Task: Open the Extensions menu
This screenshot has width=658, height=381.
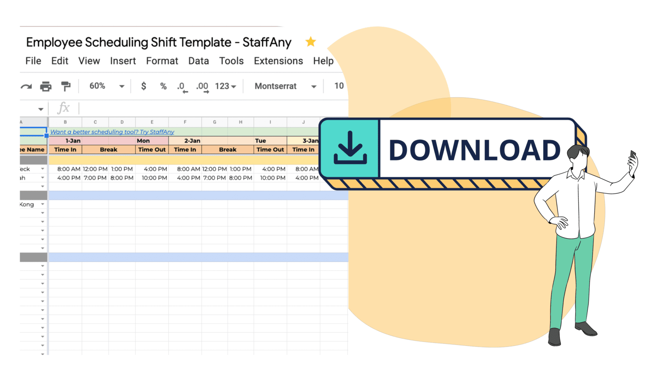Action: coord(278,61)
